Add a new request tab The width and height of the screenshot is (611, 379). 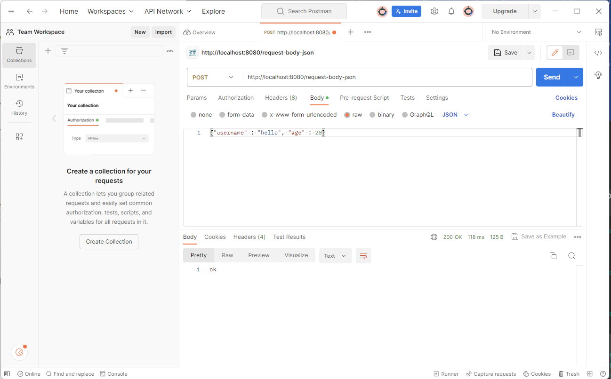351,32
